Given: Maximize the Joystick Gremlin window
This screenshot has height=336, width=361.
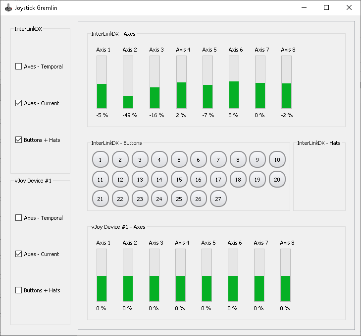Looking at the screenshot, I should pos(326,7).
